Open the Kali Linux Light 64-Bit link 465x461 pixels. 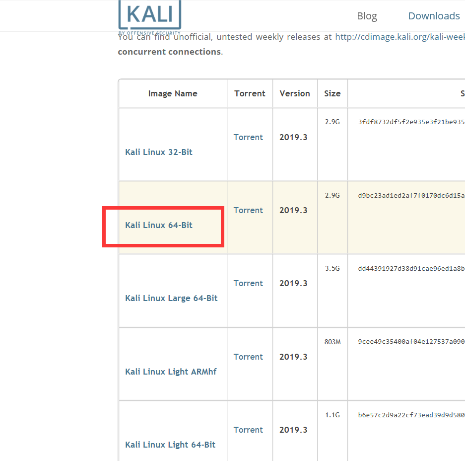point(170,445)
